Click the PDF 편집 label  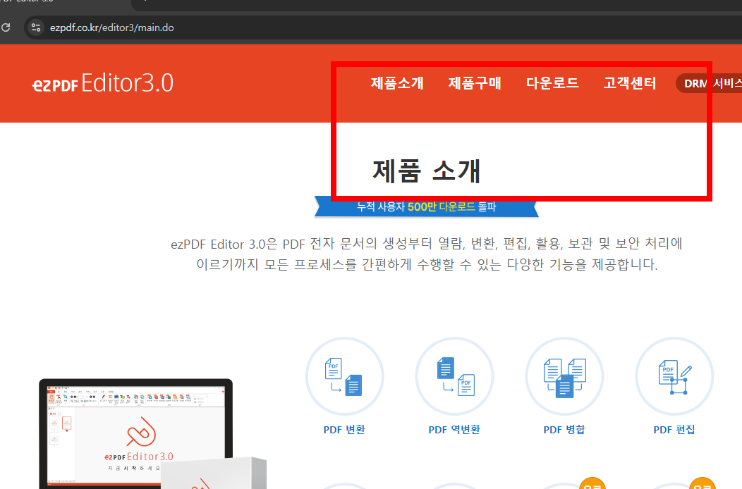pyautogui.click(x=674, y=429)
